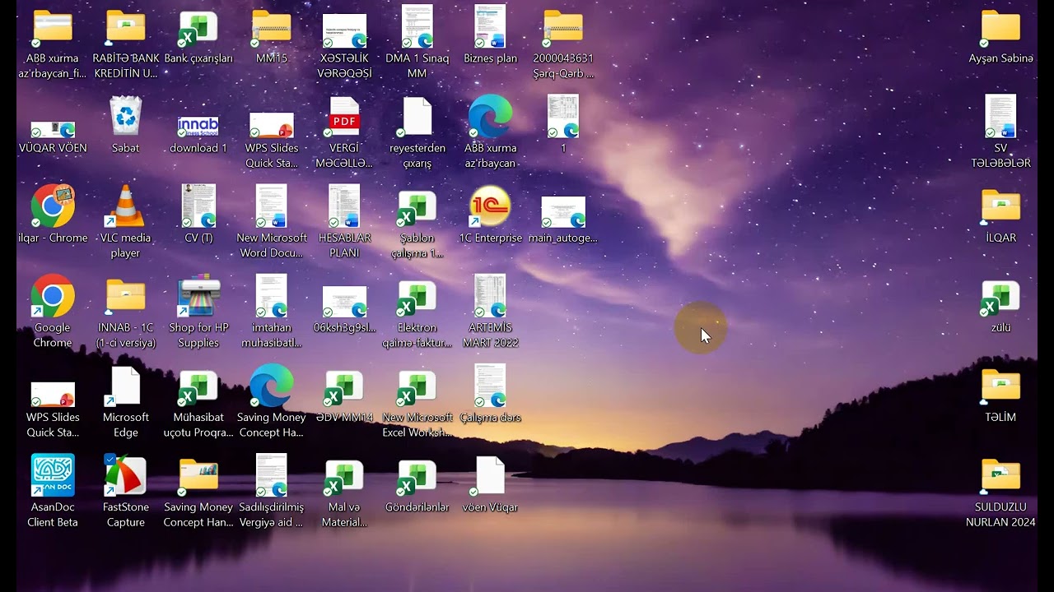Launch VLC media player shortcut
This screenshot has width=1054, height=592.
tap(126, 206)
